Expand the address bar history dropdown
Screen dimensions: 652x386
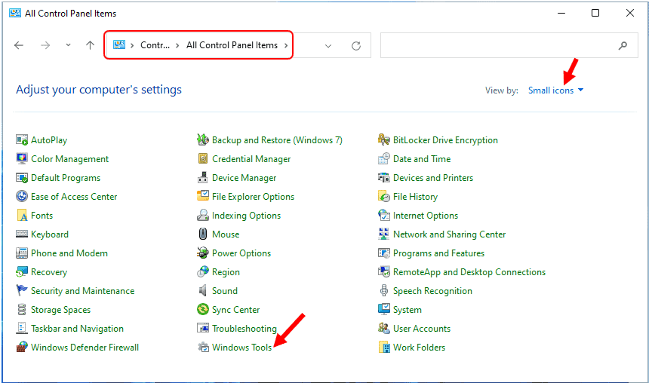coord(328,46)
